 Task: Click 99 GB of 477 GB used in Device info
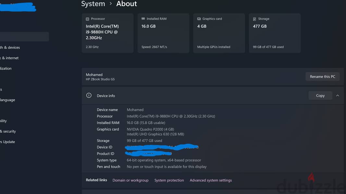click(144, 141)
